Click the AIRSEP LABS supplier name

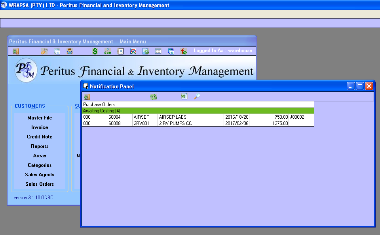tap(191, 117)
